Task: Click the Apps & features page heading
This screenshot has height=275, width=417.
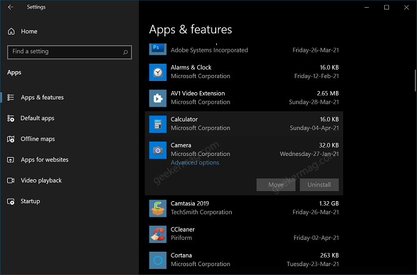Action: [191, 30]
